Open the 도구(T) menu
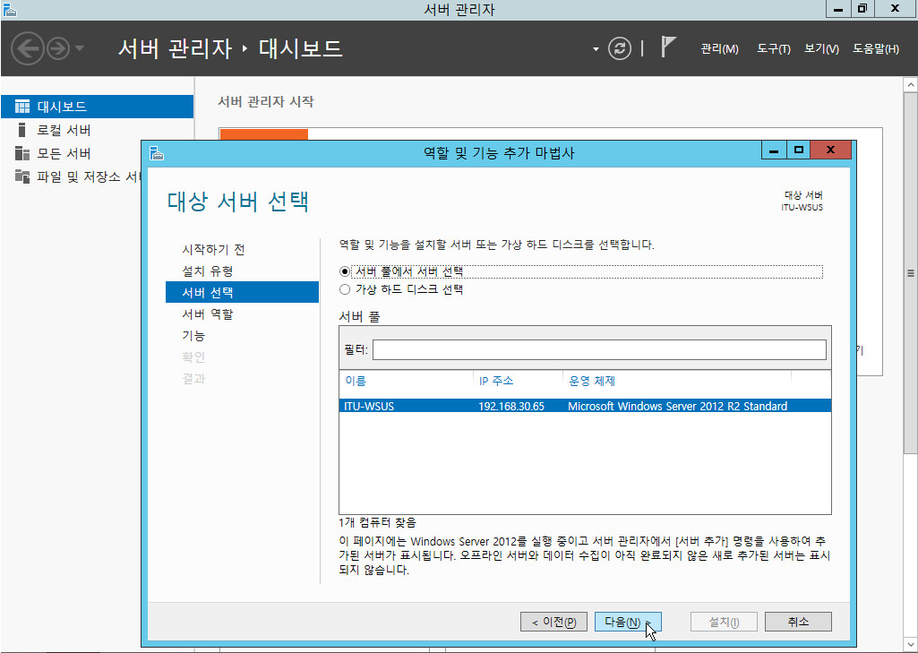This screenshot has width=918, height=653. (773, 48)
